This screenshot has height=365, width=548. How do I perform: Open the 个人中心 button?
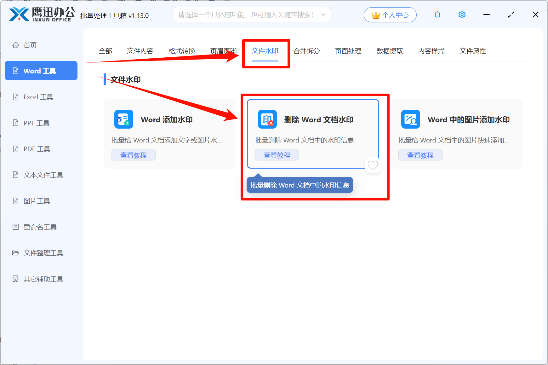[x=390, y=15]
